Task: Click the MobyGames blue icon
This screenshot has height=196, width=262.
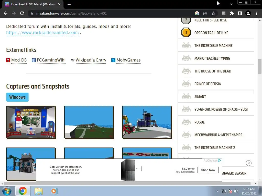Action: pos(113,60)
